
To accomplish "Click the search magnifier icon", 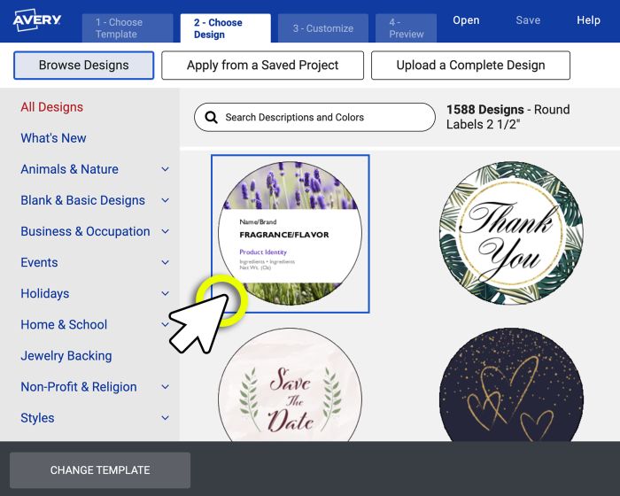I will (x=212, y=117).
